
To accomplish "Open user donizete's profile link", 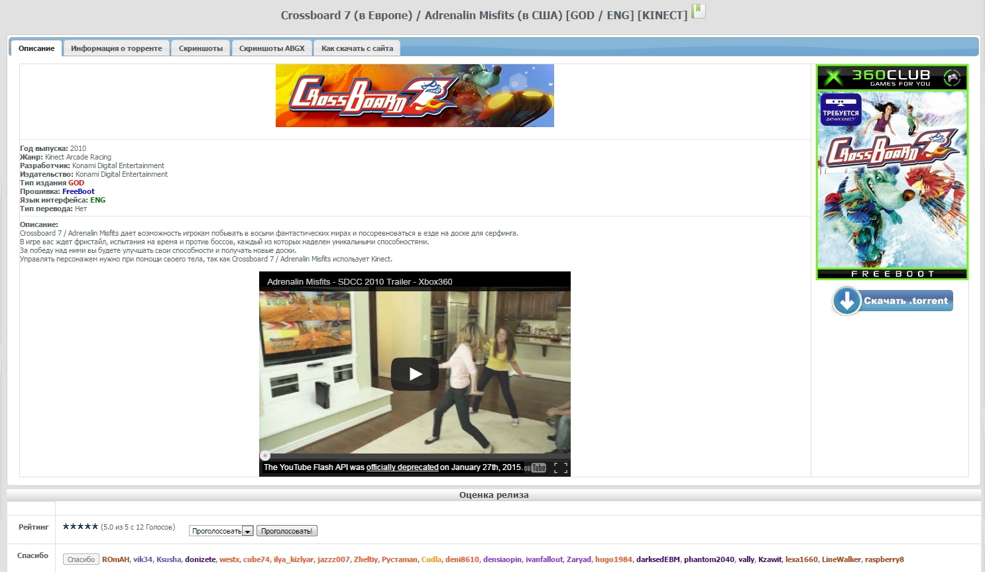I will [x=200, y=559].
